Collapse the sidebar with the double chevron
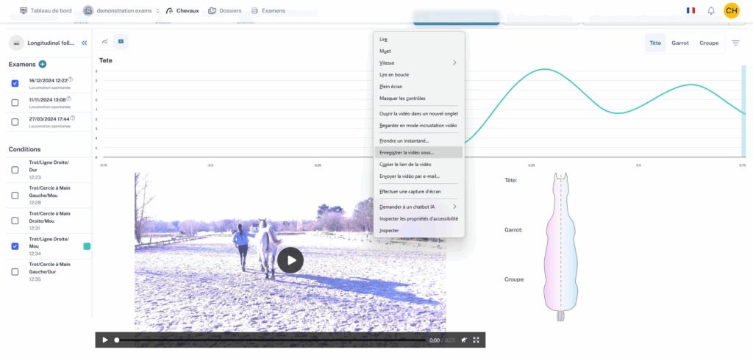753x358 pixels. [85, 43]
